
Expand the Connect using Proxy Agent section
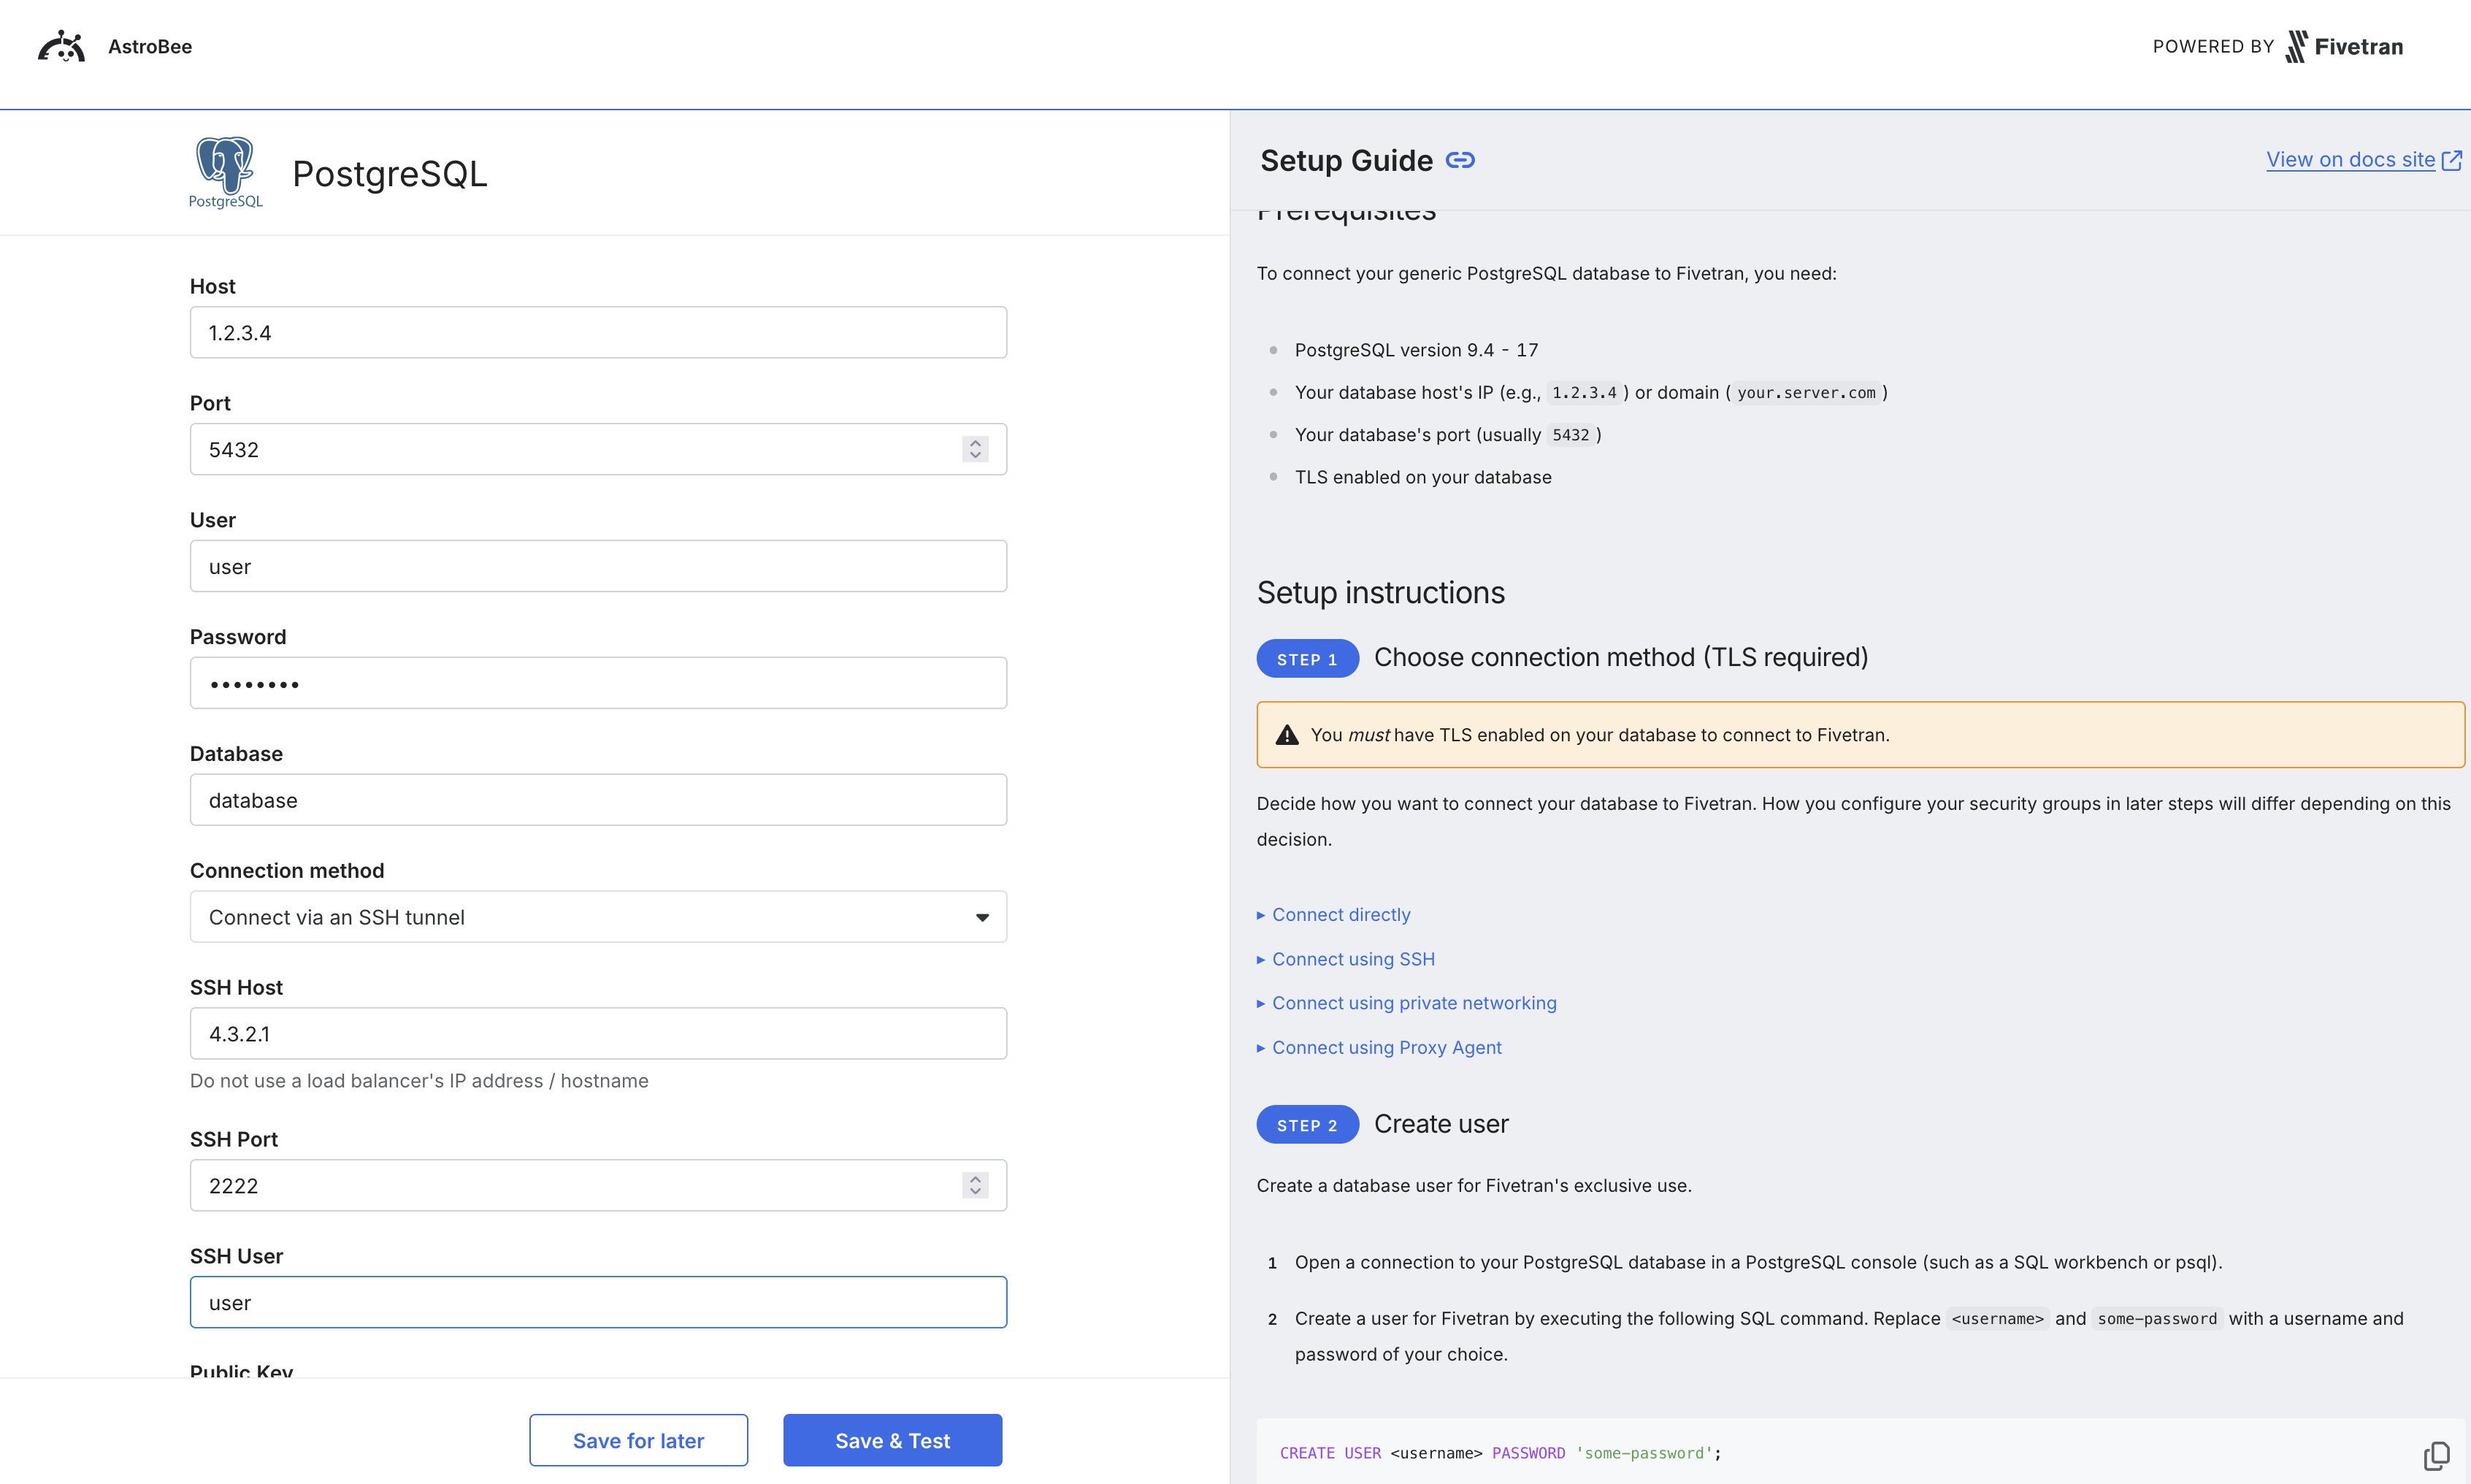(x=1387, y=1047)
